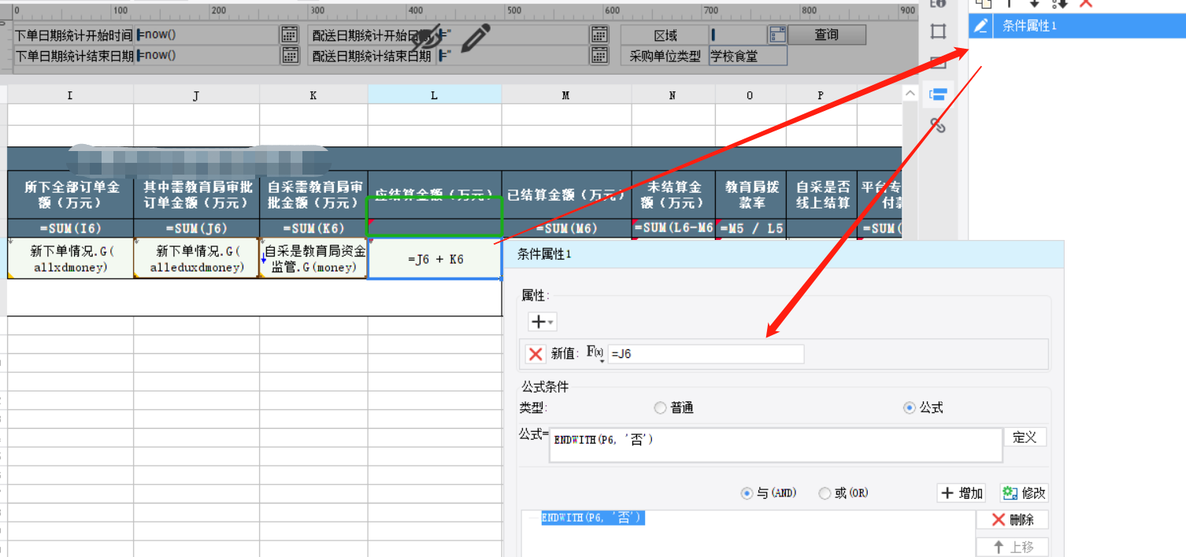Open calendar picker for 下单日期统计开始时间

[x=290, y=35]
